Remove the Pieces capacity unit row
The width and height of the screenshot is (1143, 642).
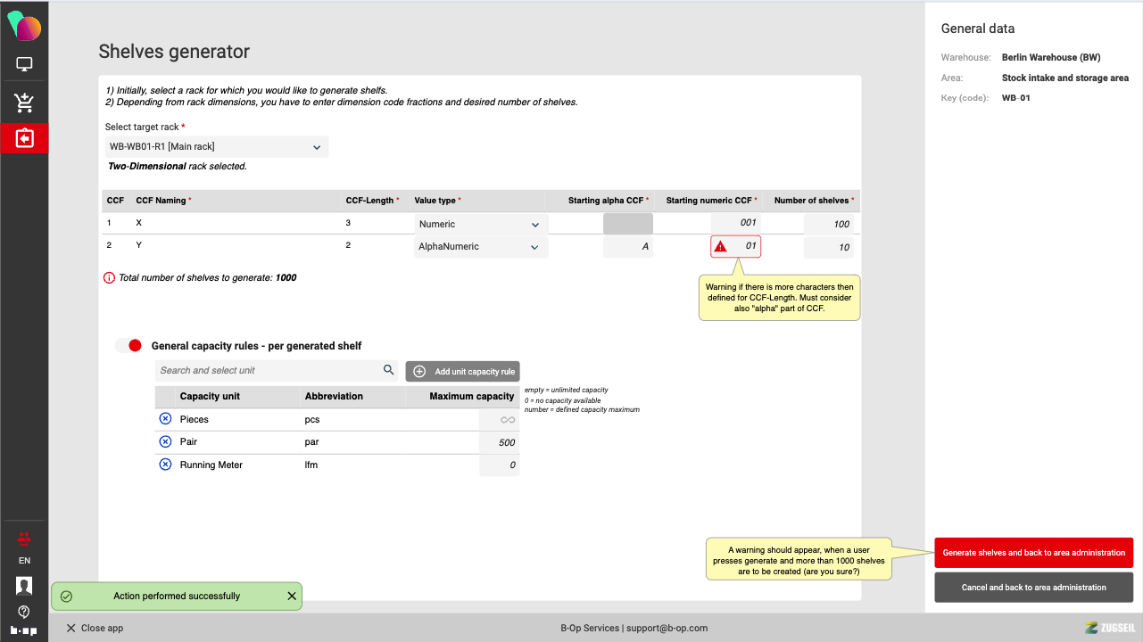165,419
